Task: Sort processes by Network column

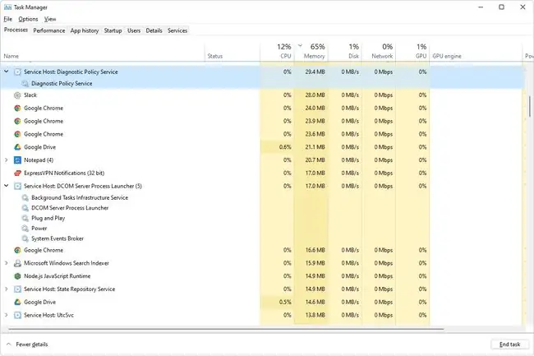Action: point(379,52)
